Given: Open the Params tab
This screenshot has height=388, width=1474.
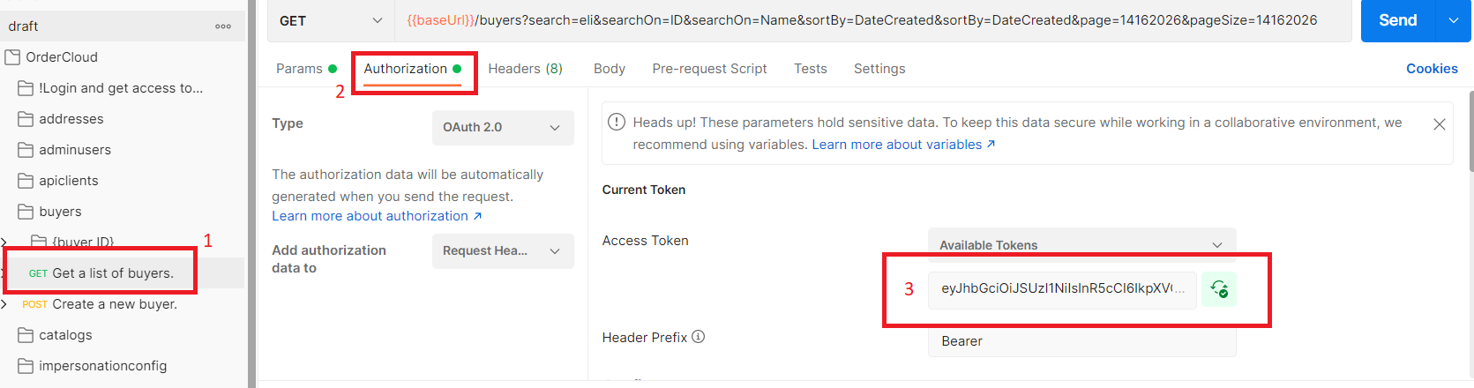Looking at the screenshot, I should [x=299, y=69].
